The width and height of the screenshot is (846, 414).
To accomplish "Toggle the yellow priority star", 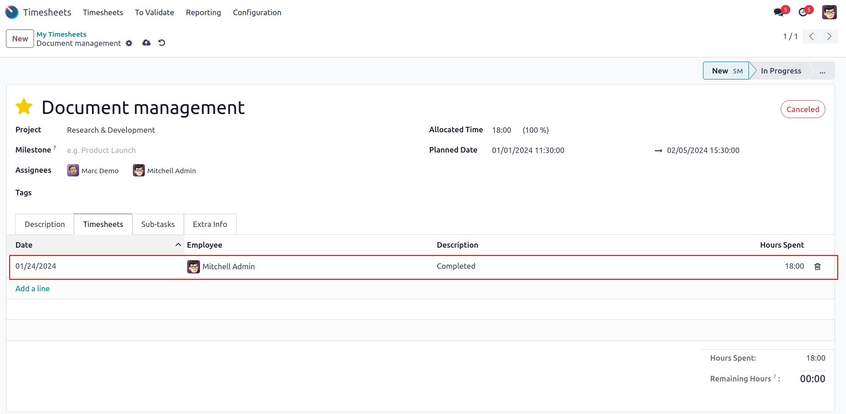I will 24,107.
